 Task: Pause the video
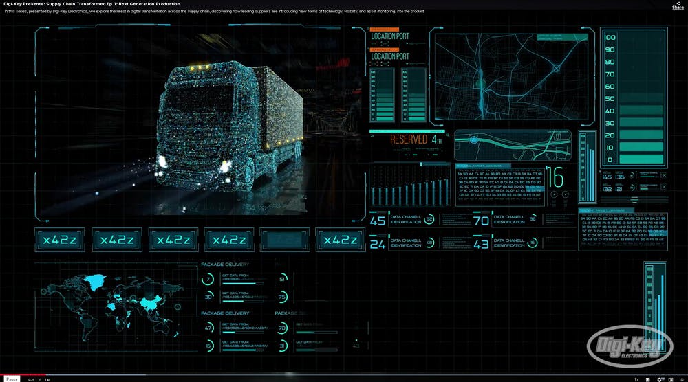pyautogui.click(x=12, y=379)
